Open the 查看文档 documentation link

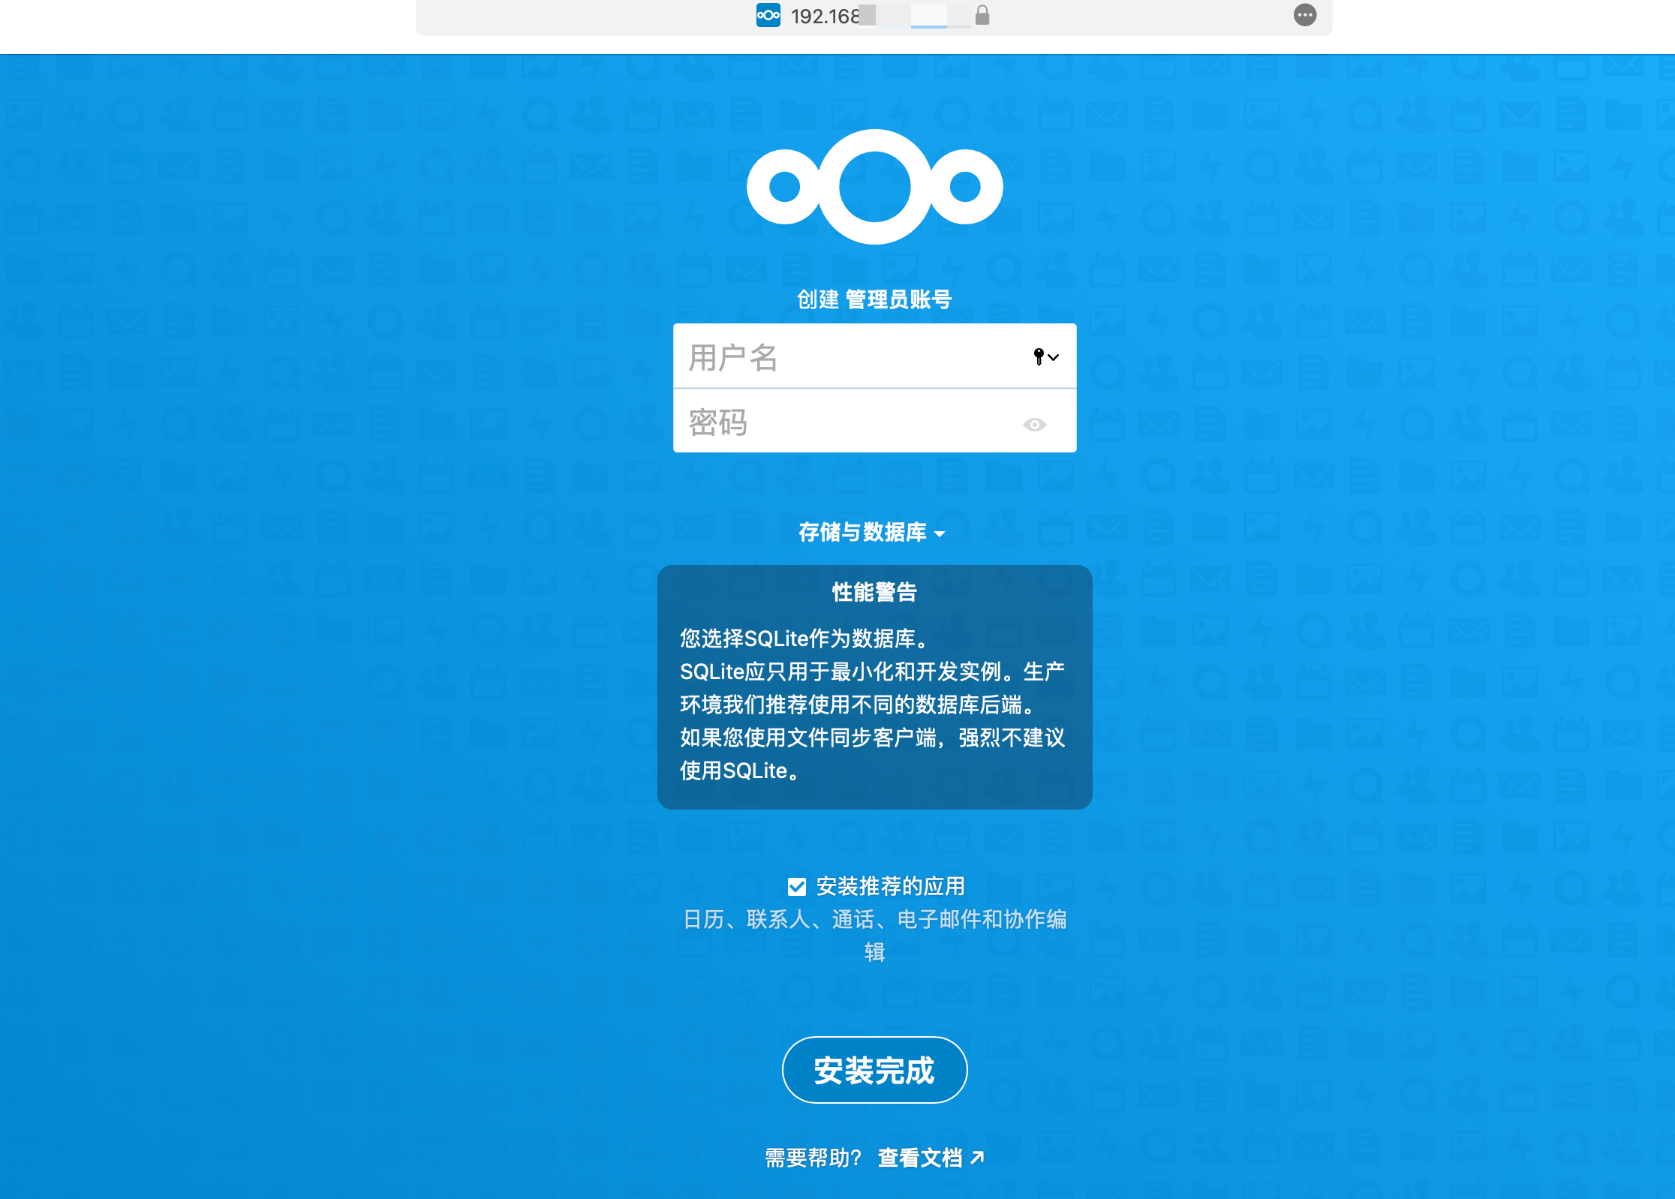pyautogui.click(x=931, y=1158)
